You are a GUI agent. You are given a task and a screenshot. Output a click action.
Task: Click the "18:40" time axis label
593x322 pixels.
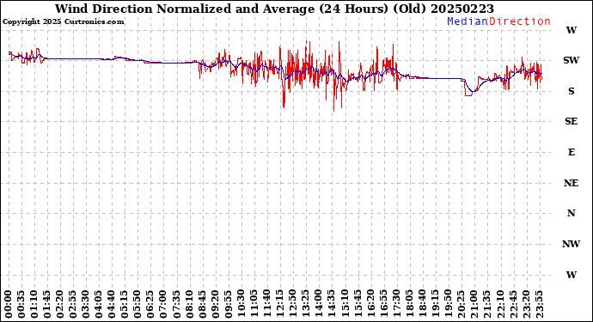coord(423,304)
